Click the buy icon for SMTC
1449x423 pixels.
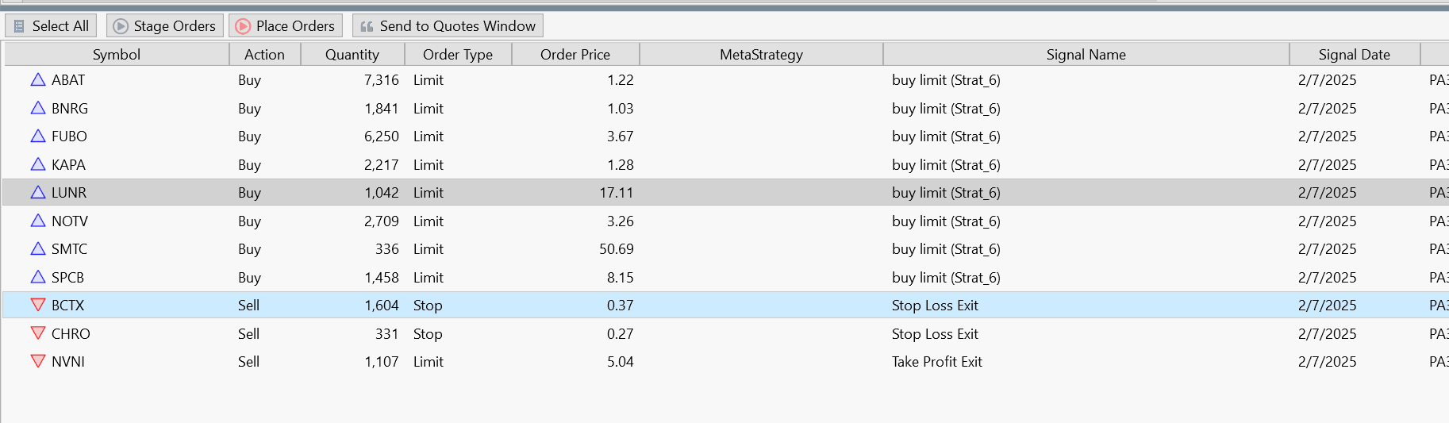click(x=38, y=249)
